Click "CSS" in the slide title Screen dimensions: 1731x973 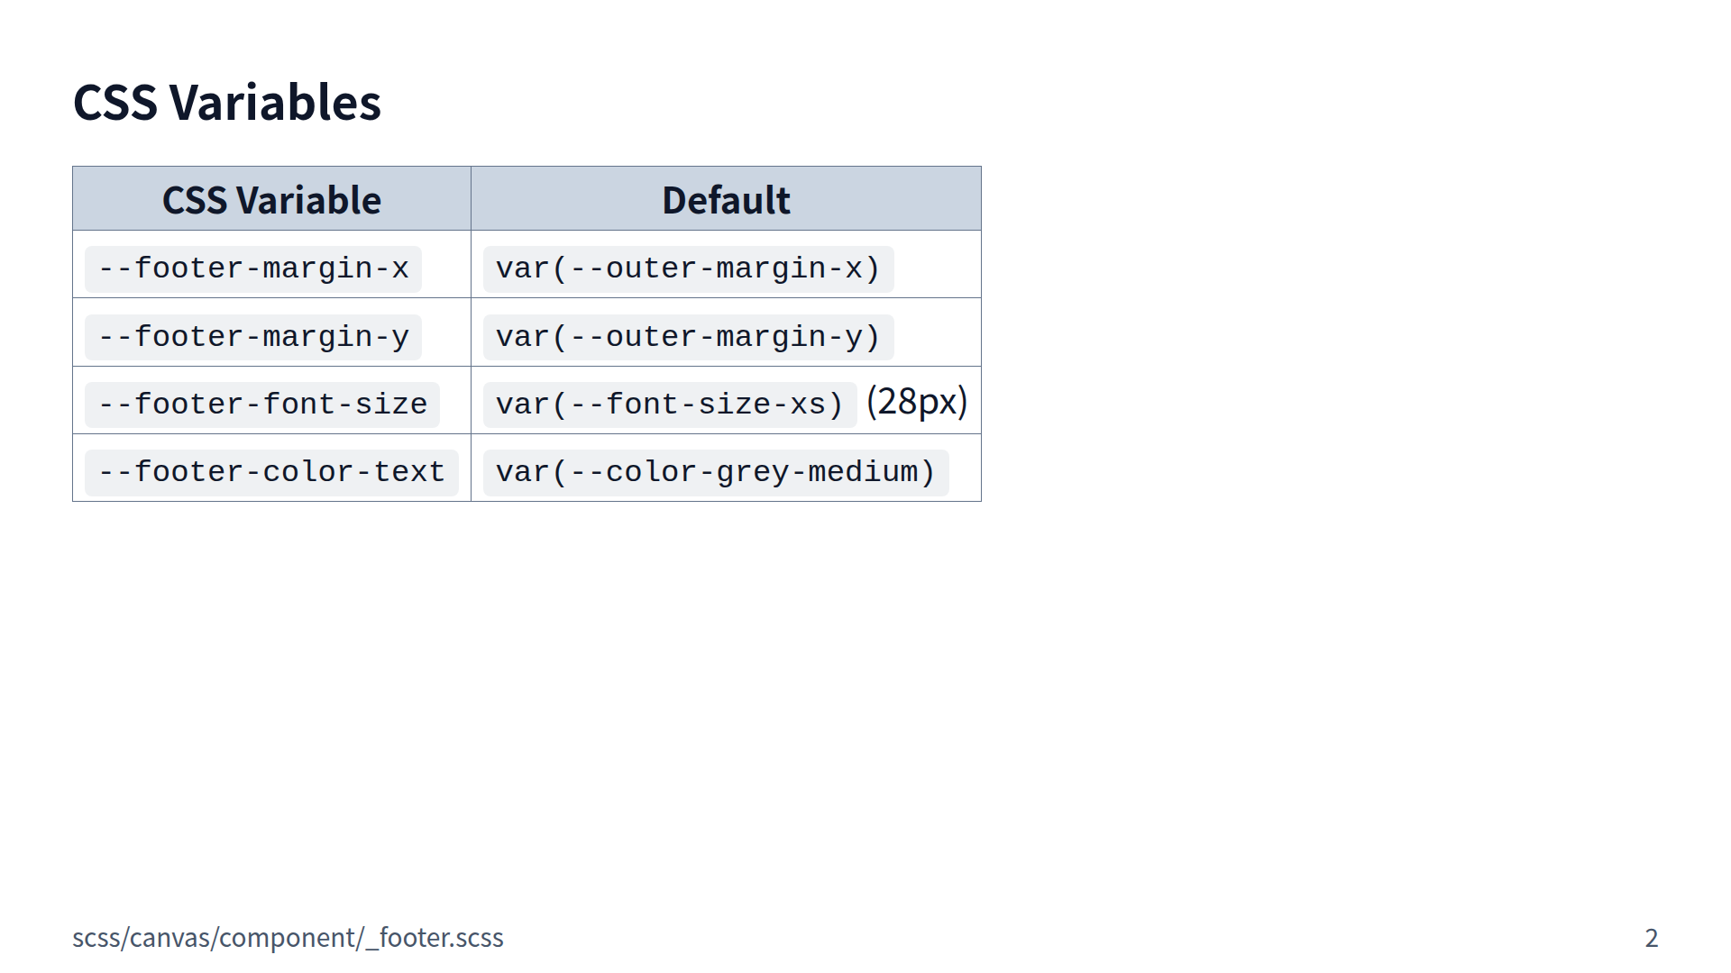[x=115, y=103]
